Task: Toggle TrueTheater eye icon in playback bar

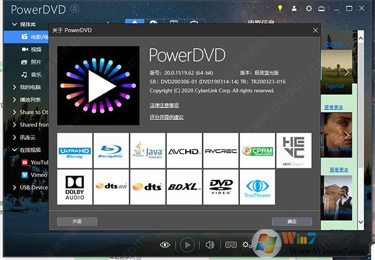Action: 165,245
